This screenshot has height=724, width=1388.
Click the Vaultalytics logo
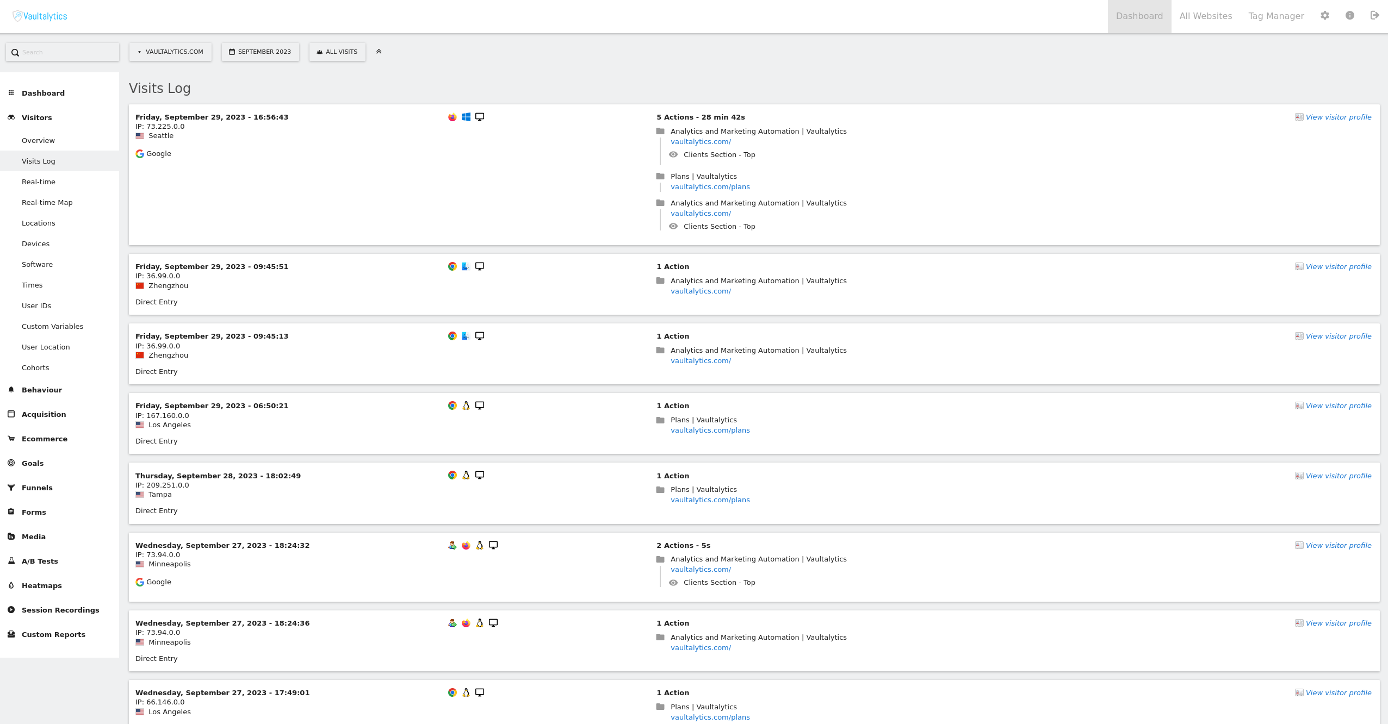[40, 16]
